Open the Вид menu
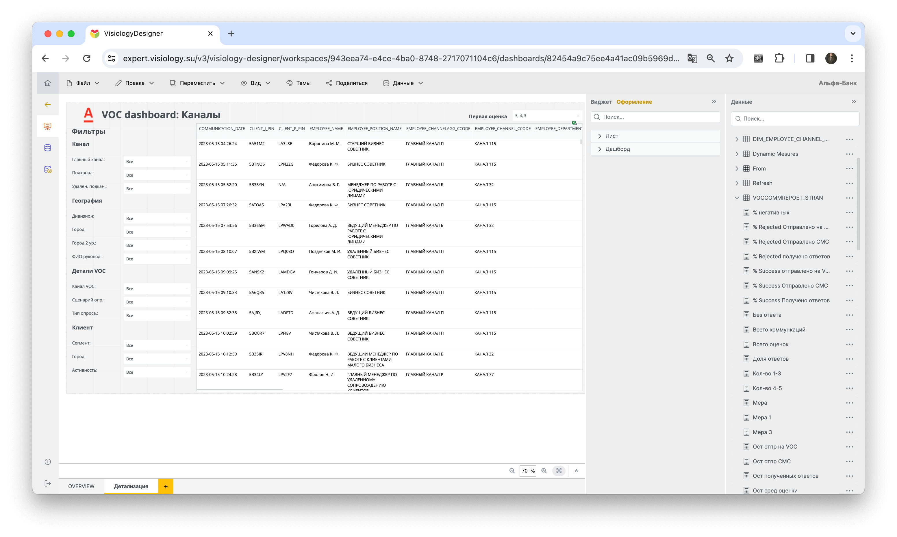The height and width of the screenshot is (537, 897). pyautogui.click(x=256, y=83)
